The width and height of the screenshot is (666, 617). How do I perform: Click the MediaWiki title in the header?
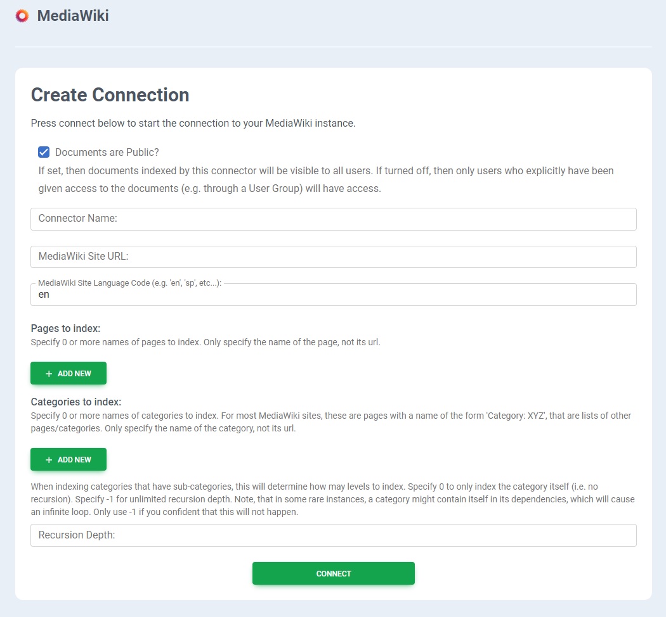click(73, 16)
